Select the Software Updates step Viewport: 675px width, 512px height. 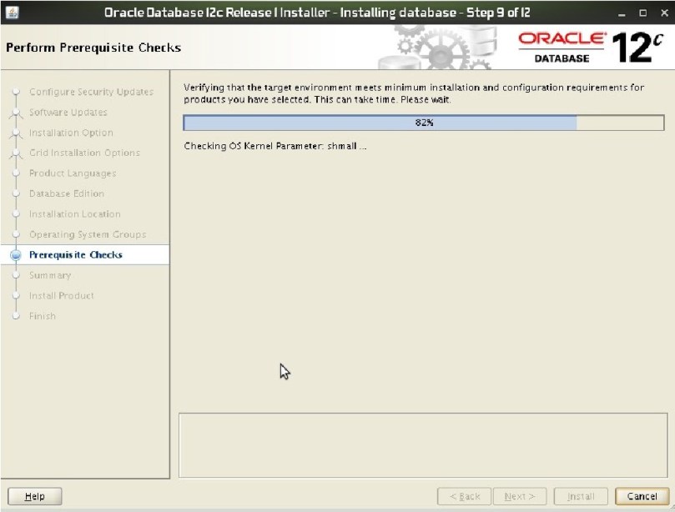click(x=68, y=113)
